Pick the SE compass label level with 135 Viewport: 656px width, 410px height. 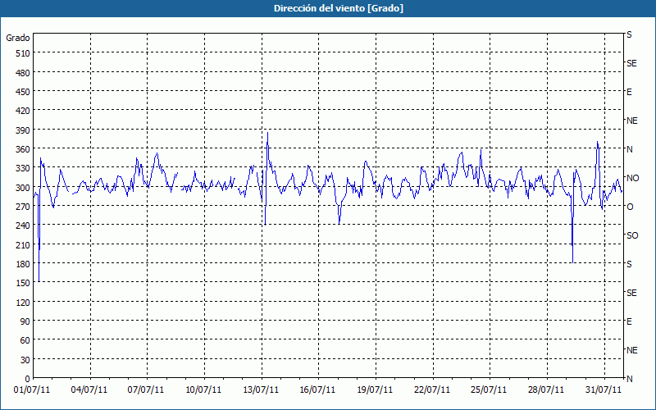tap(631, 293)
